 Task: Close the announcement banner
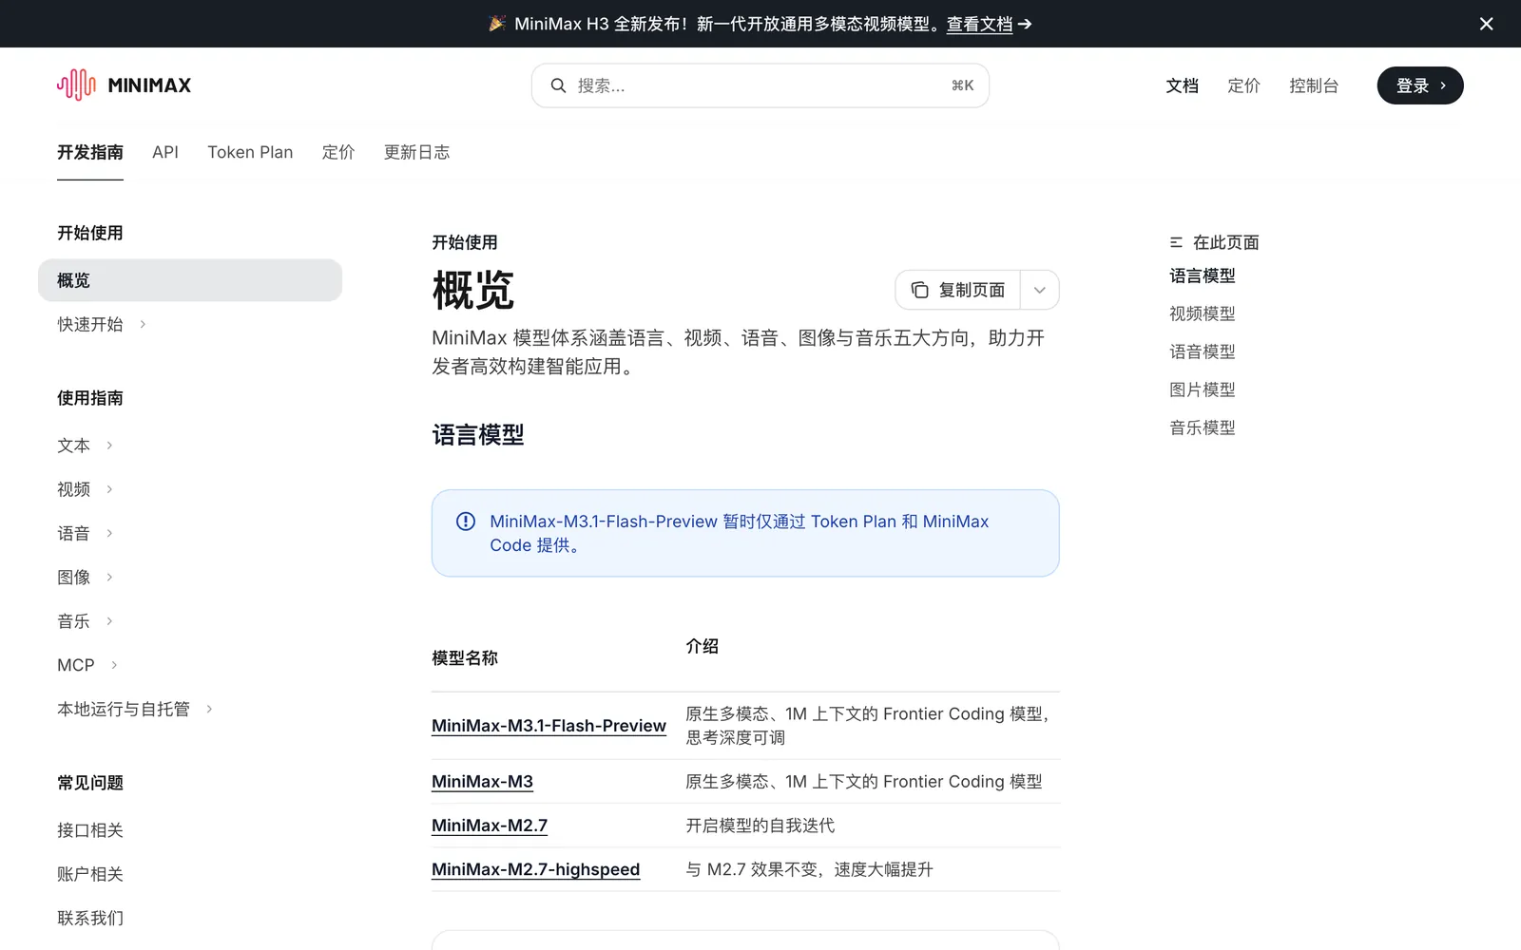click(x=1487, y=24)
